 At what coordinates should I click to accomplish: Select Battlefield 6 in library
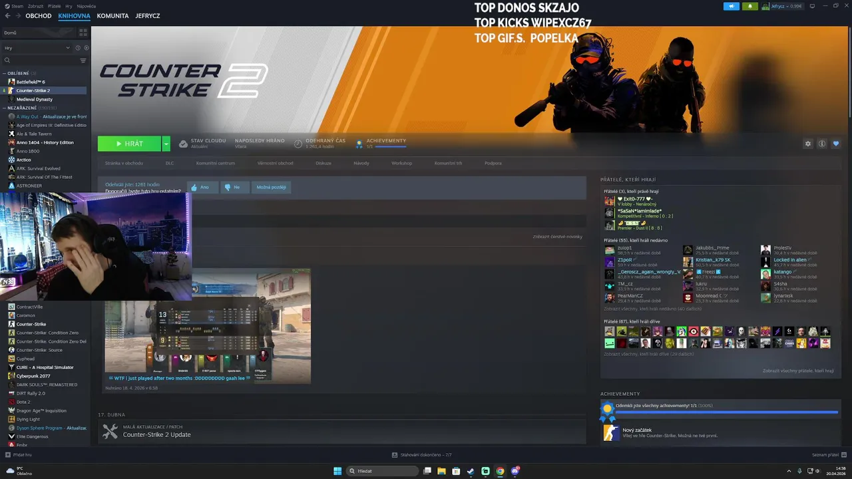[31, 82]
